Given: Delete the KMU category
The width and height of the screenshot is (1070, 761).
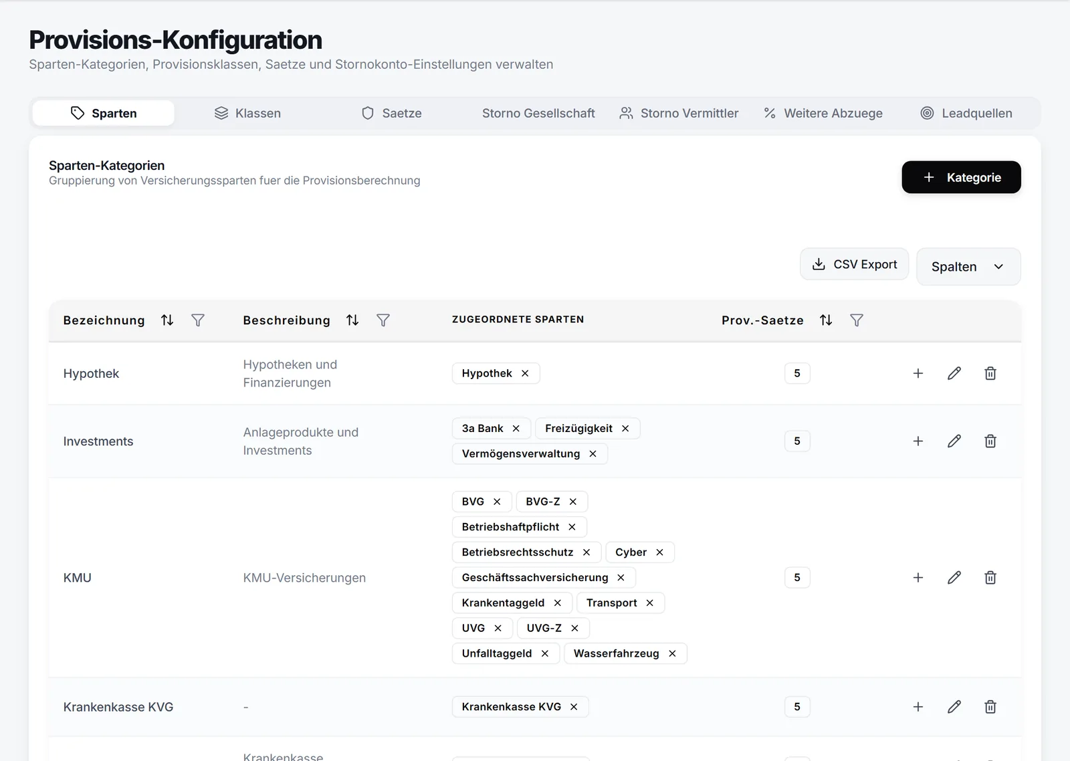Looking at the screenshot, I should tap(990, 577).
